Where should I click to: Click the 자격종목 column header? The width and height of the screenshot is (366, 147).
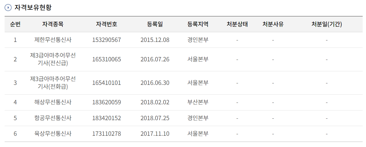click(53, 24)
